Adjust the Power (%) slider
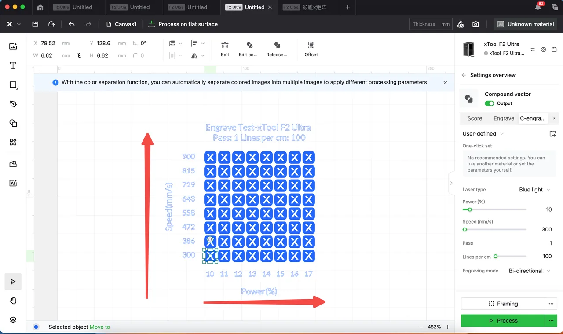 coord(494,210)
